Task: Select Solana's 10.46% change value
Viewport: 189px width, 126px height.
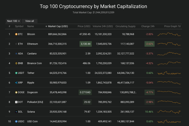Action: click(x=149, y=112)
